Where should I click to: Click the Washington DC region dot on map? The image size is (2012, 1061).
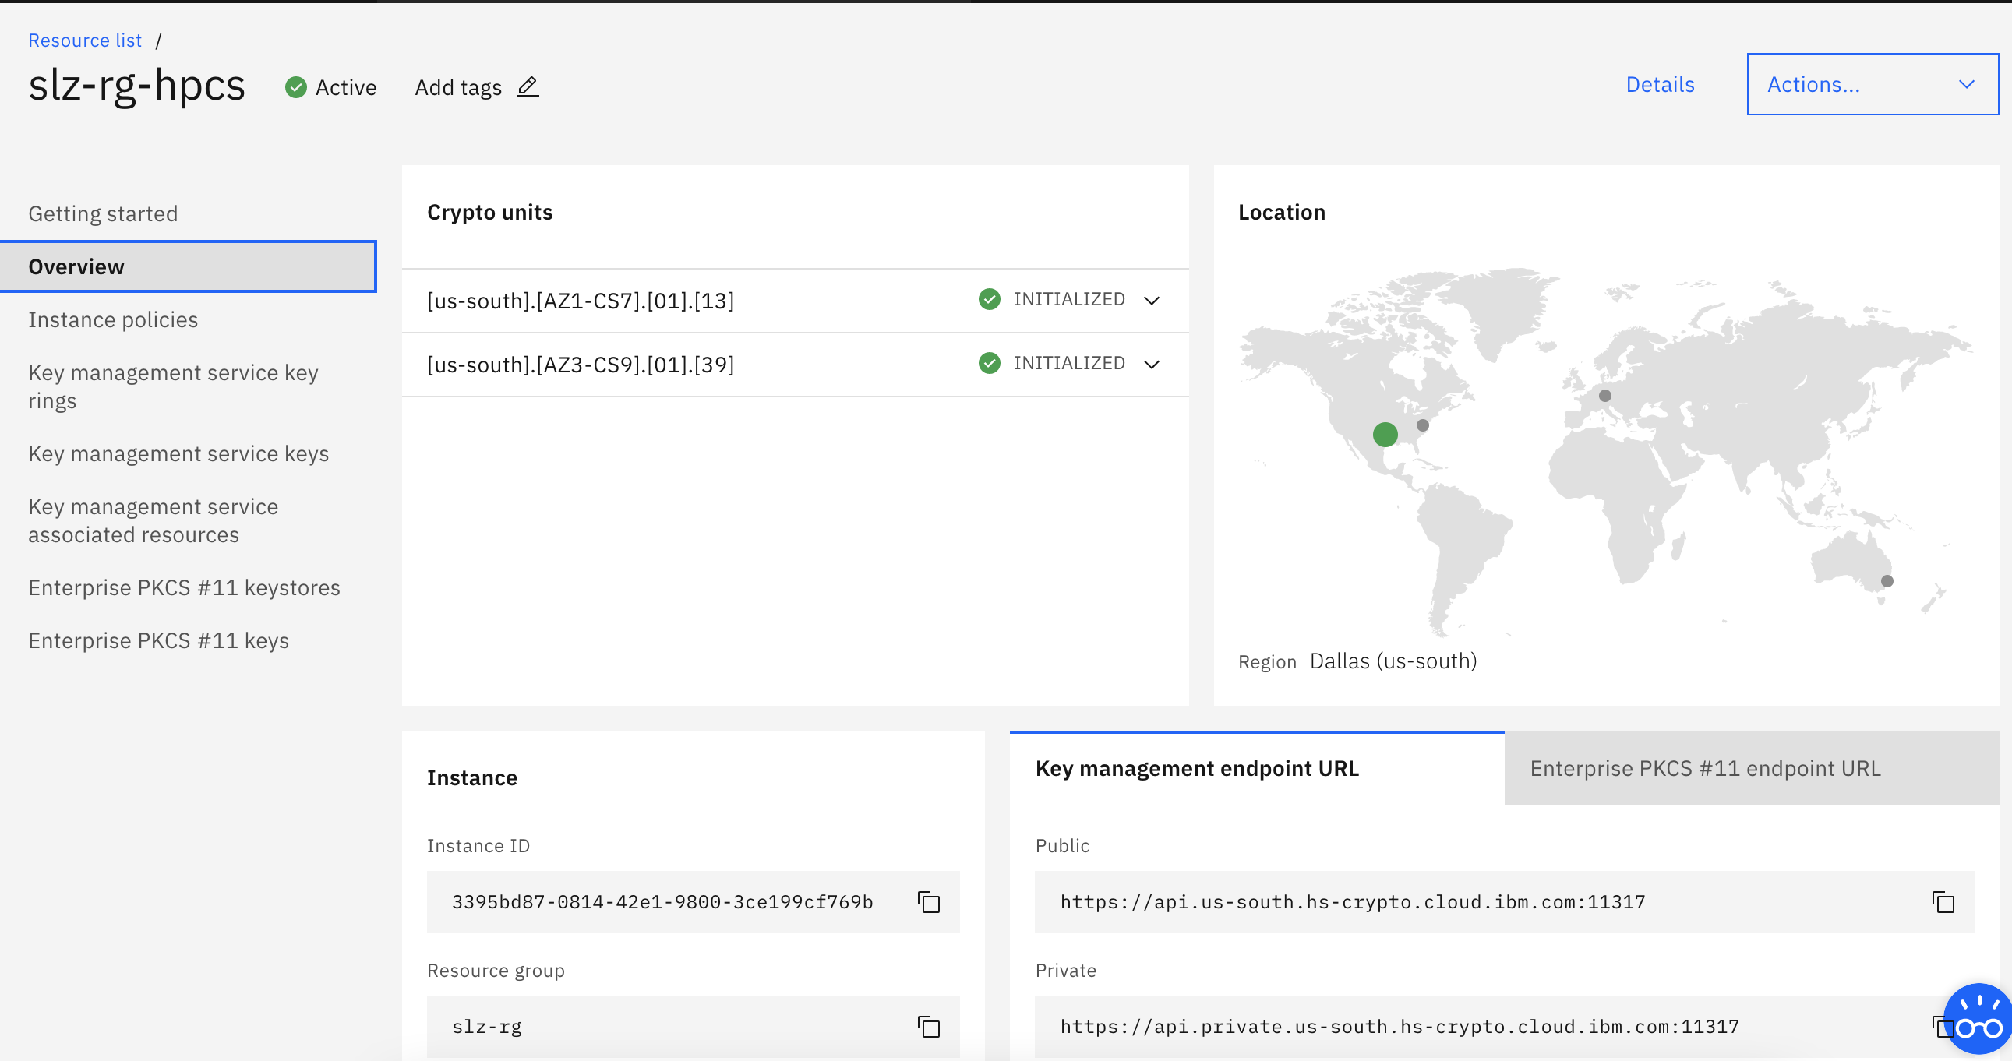coord(1422,425)
